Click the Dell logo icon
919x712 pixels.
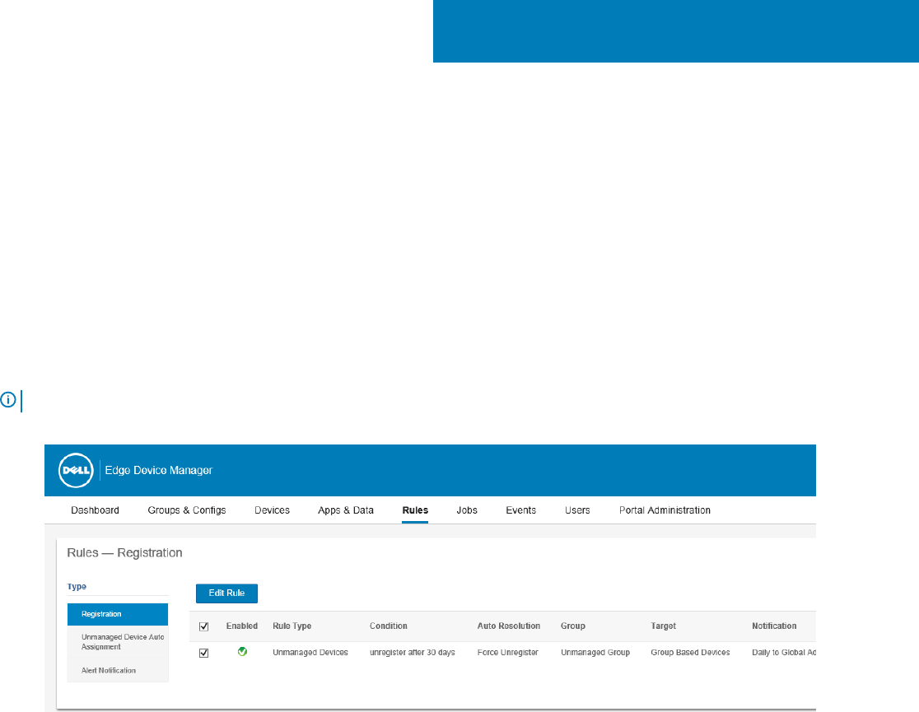pyautogui.click(x=76, y=470)
